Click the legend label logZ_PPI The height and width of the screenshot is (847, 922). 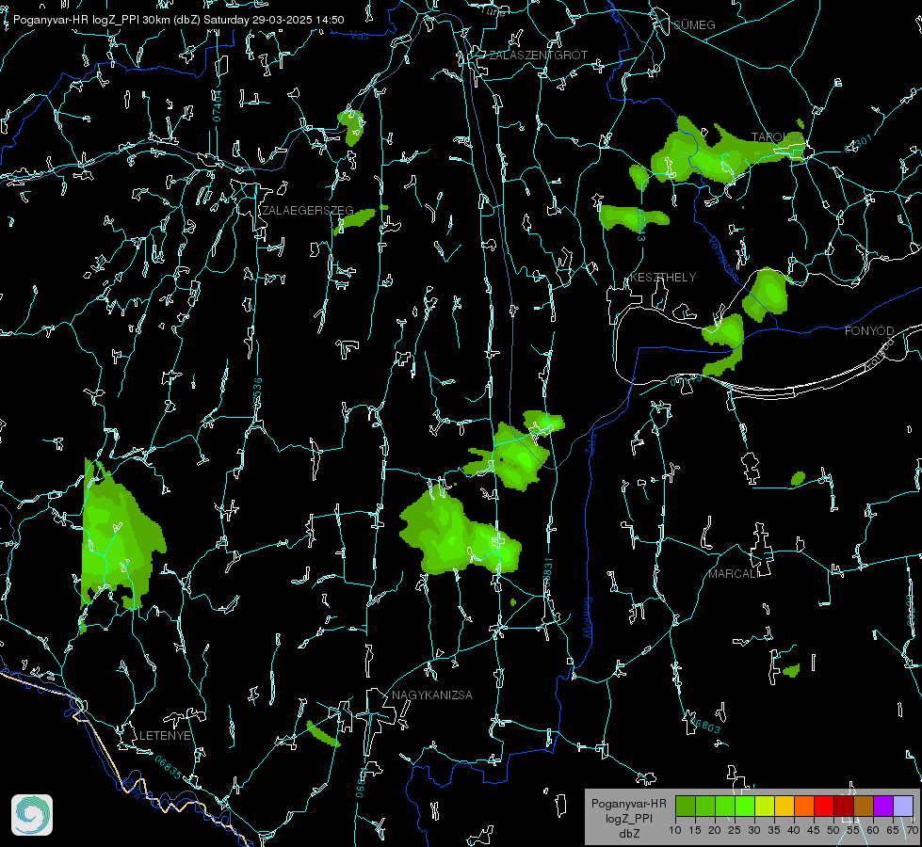coord(628,818)
